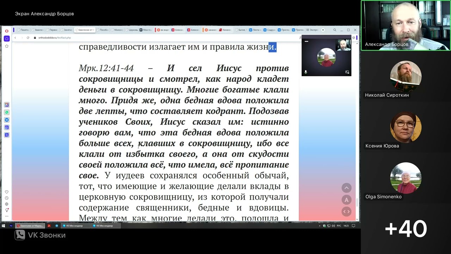Open the Ae taskbar application icon
Image resolution: width=451 pixels, height=254 pixels.
click(11, 225)
